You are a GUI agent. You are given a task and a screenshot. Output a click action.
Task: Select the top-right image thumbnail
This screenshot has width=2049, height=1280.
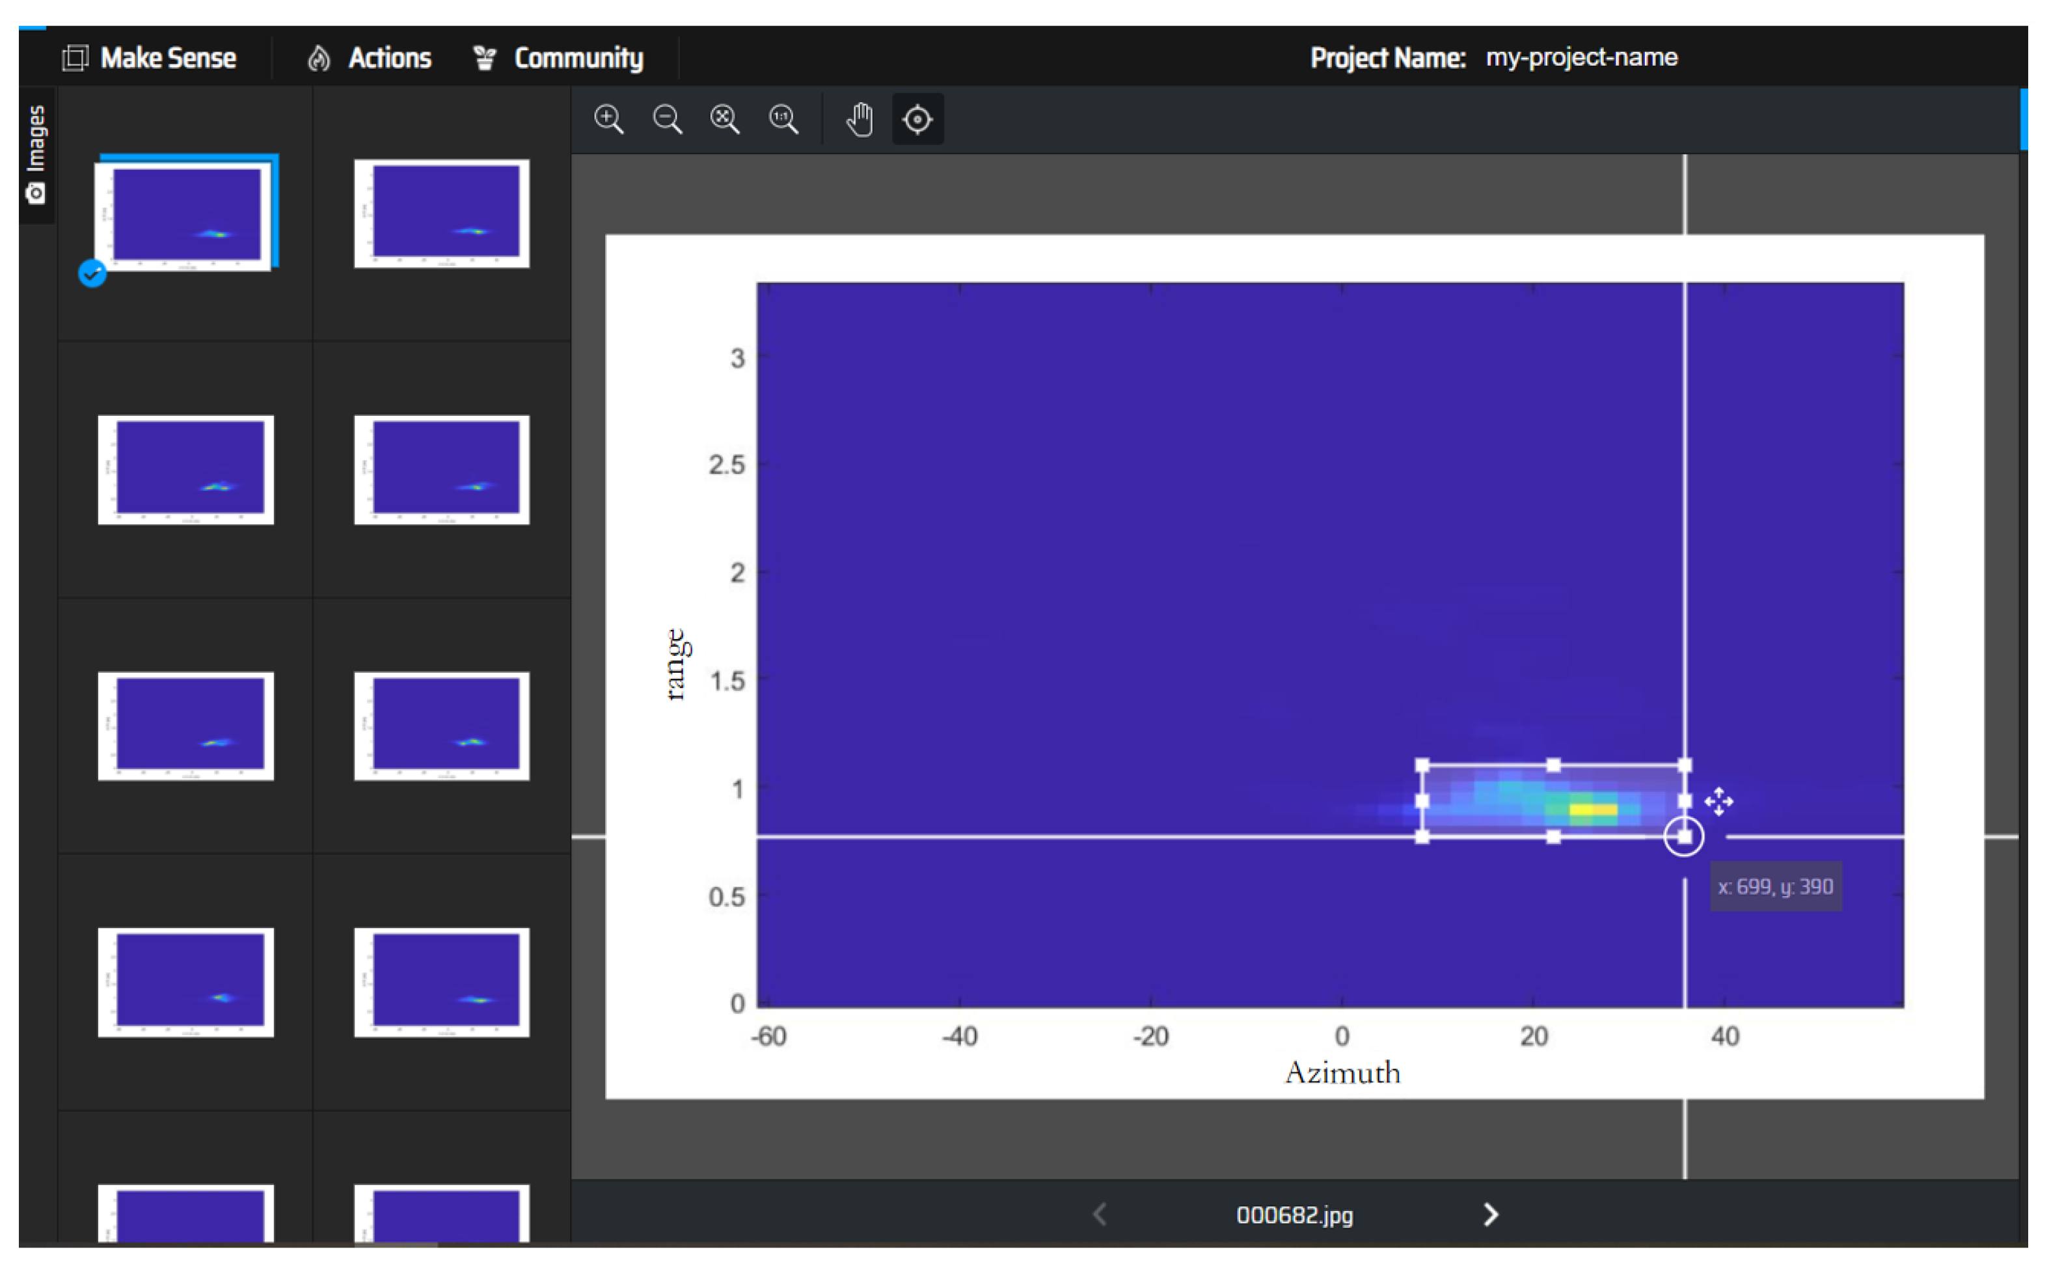pos(442,214)
